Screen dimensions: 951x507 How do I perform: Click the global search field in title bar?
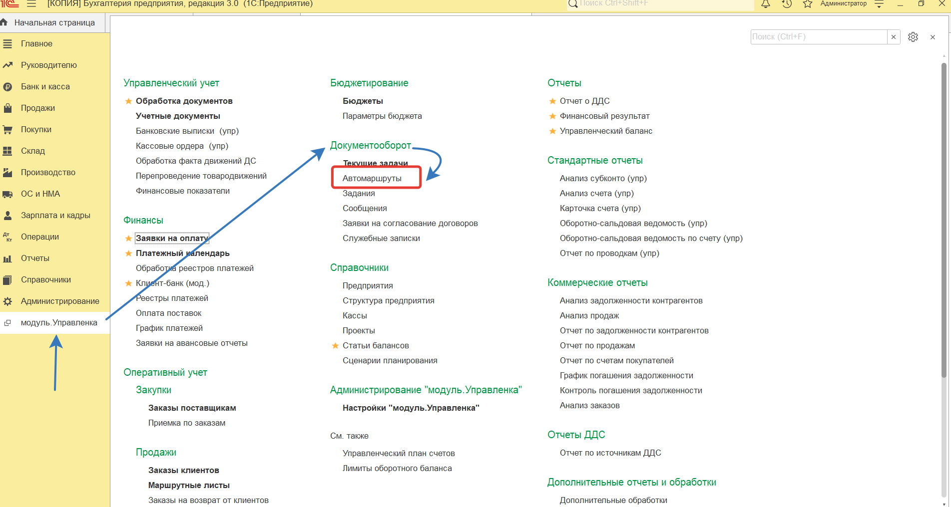click(x=660, y=4)
